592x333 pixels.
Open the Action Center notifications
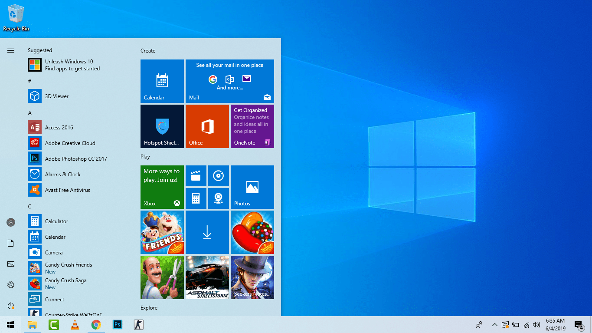point(579,325)
